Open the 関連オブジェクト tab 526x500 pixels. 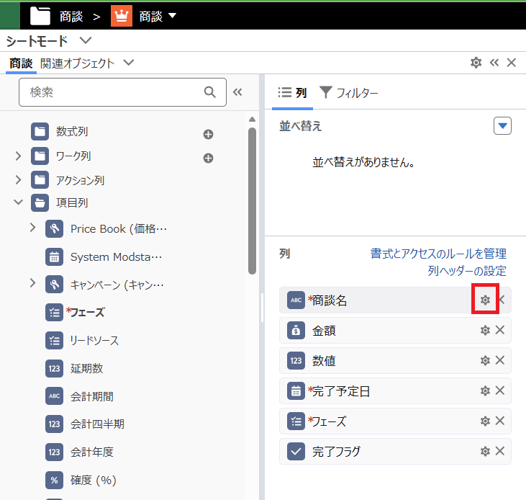click(78, 63)
